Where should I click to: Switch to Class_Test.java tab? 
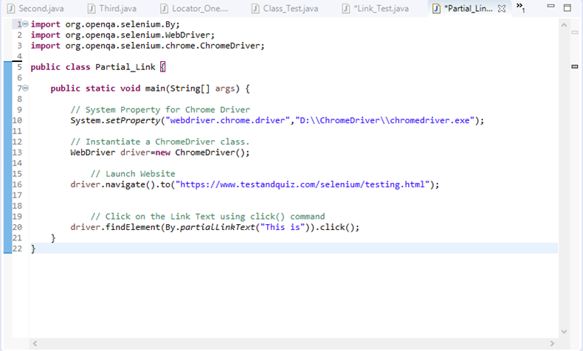[285, 9]
